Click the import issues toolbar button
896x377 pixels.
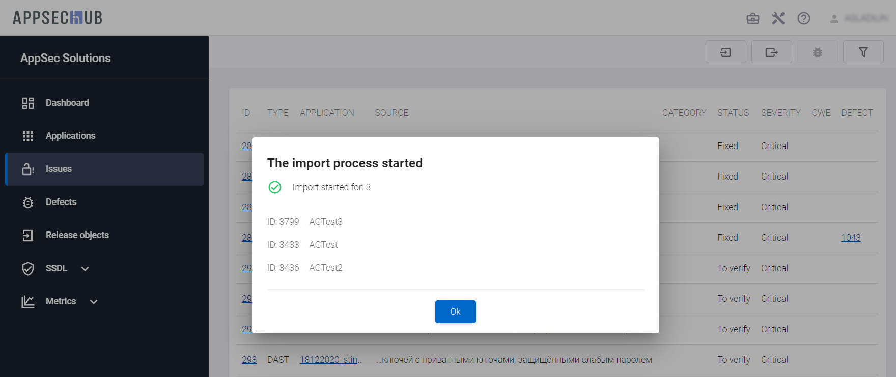click(x=725, y=52)
